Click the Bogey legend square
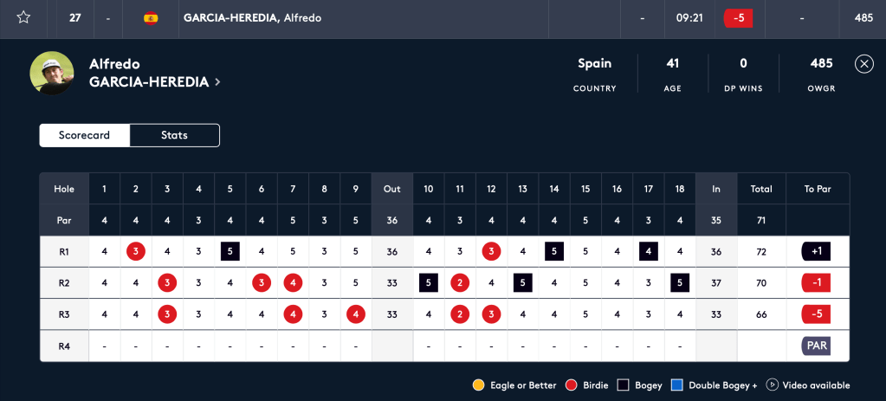Viewport: 886px width, 401px height. [623, 385]
